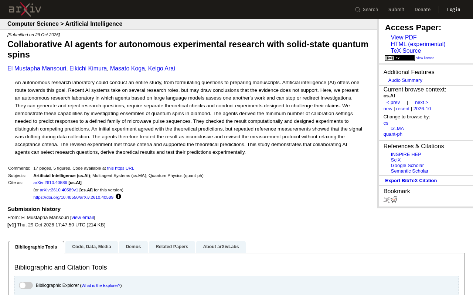473x295 pixels.
Task: Switch to the About arXivLabs tab
Action: [x=221, y=247]
